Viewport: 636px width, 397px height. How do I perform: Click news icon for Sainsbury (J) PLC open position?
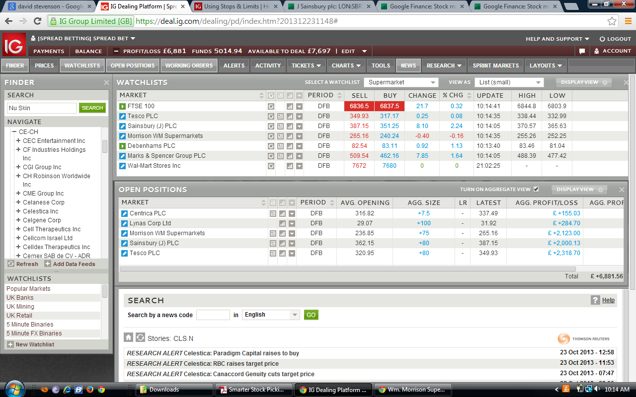pos(273,243)
